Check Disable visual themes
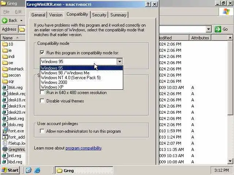Screen dimensions: 234x175 [x=42, y=101]
